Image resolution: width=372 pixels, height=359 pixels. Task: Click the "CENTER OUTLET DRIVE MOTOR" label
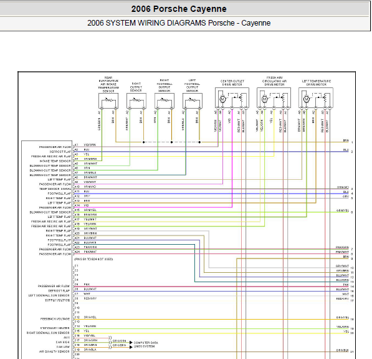232,83
